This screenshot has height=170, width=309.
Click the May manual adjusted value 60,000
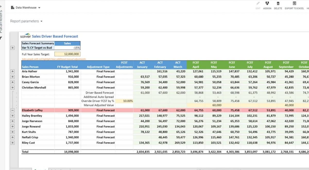(214, 105)
